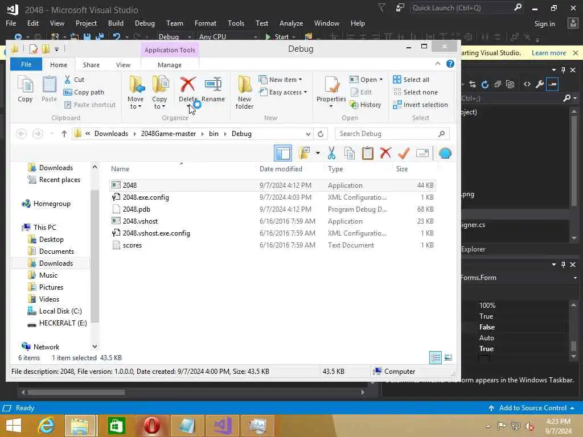Click the up-arrow to parent folder

point(64,134)
